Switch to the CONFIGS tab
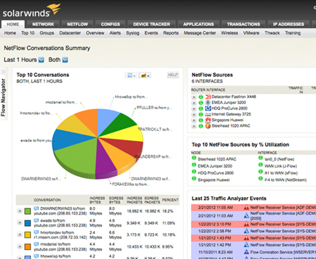This screenshot has width=316, height=259. 110,24
